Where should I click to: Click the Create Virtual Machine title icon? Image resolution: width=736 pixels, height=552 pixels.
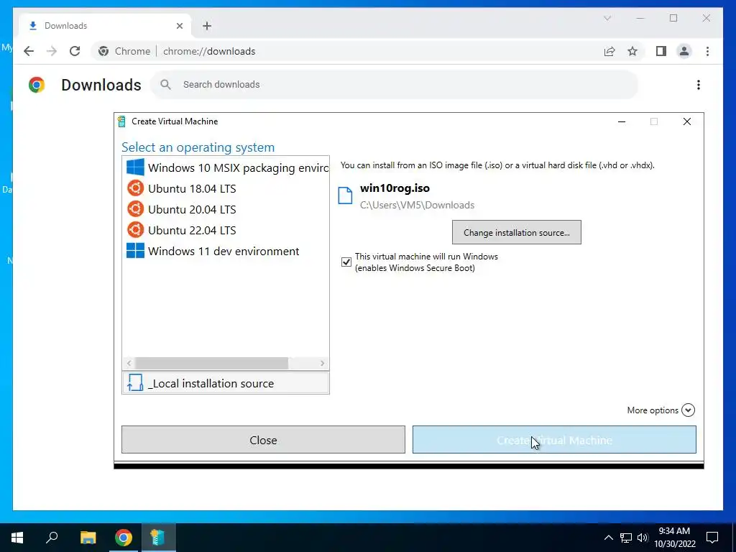point(121,121)
